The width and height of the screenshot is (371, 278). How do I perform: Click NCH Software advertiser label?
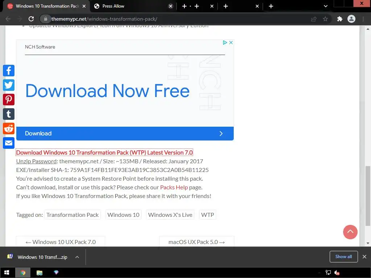point(40,47)
